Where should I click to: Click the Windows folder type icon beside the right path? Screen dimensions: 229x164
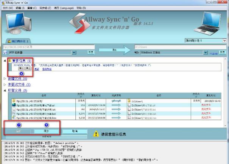(x=137, y=52)
